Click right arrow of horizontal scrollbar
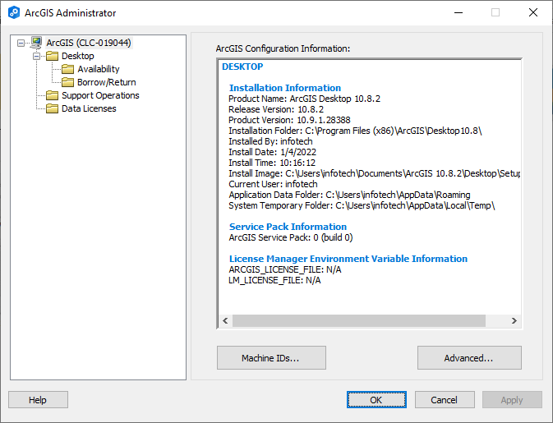Screen dimensions: 553x423 (x=514, y=321)
